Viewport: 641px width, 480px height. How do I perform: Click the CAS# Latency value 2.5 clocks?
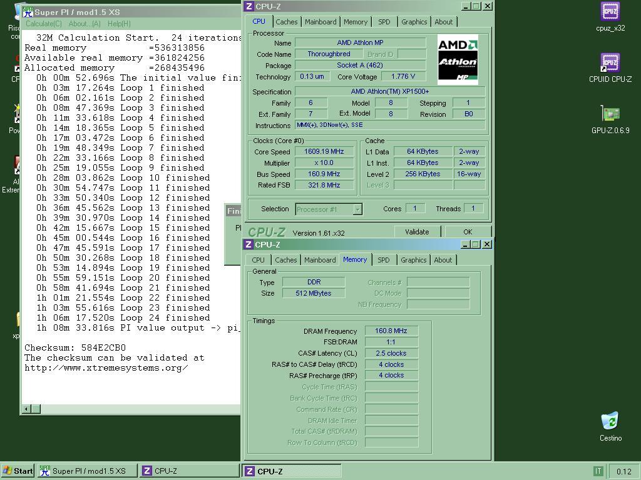pos(391,353)
